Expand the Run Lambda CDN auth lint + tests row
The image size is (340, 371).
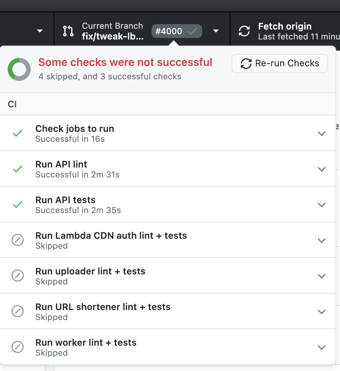tap(322, 240)
